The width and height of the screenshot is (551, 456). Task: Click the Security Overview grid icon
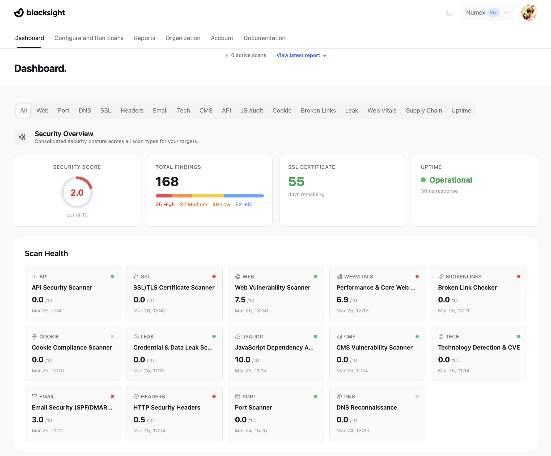pos(22,137)
